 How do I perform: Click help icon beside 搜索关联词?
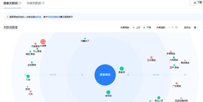tap(20, 3)
